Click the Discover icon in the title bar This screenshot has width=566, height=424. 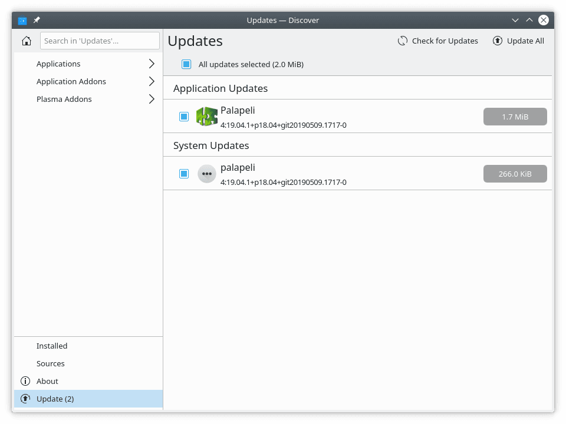pos(22,19)
